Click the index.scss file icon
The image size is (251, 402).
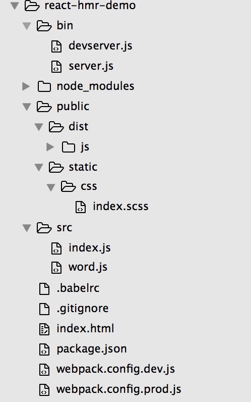point(80,207)
